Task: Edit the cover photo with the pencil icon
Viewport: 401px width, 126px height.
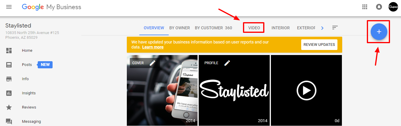Action: point(152,63)
